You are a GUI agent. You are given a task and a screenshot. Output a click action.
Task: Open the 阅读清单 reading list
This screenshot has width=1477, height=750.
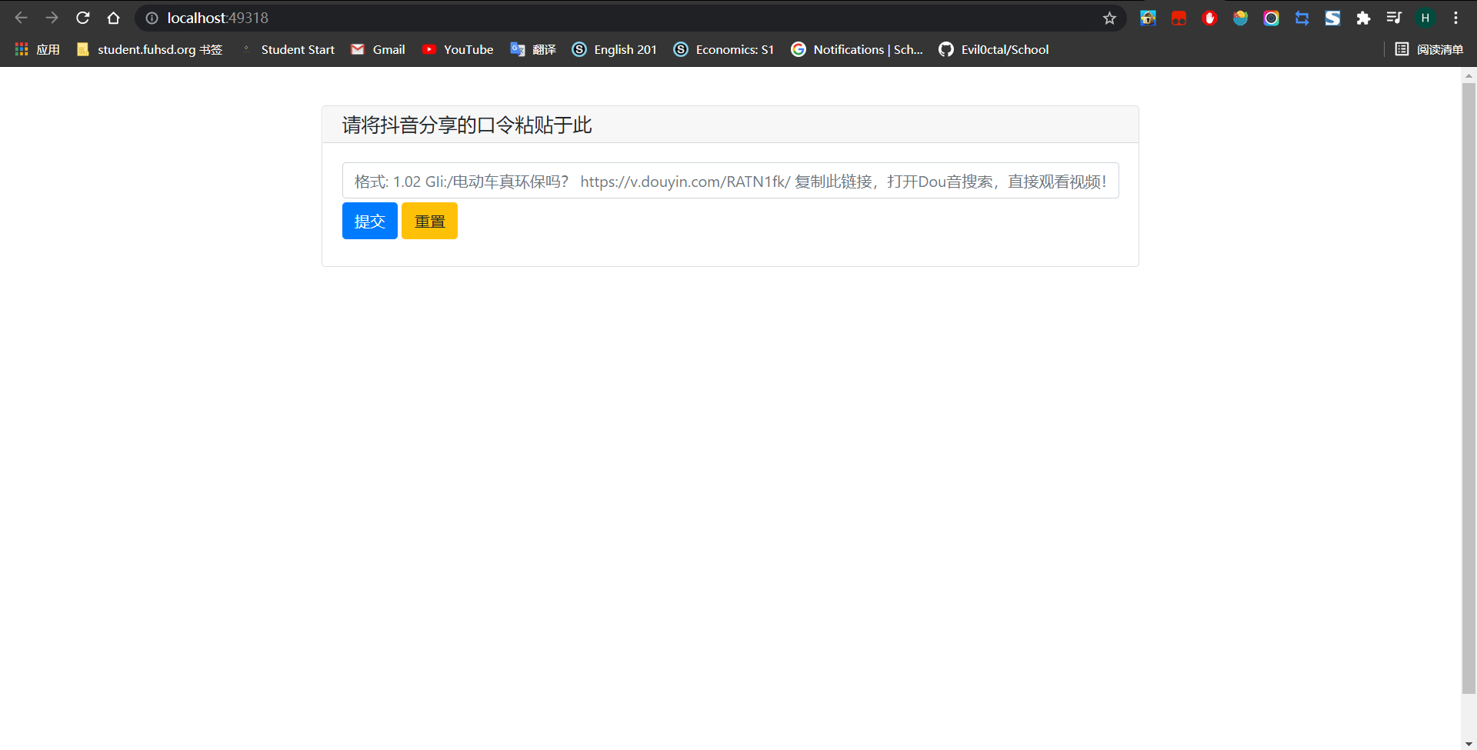(x=1429, y=49)
